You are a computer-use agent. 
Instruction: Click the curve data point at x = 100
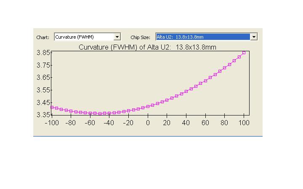[x=244, y=52]
